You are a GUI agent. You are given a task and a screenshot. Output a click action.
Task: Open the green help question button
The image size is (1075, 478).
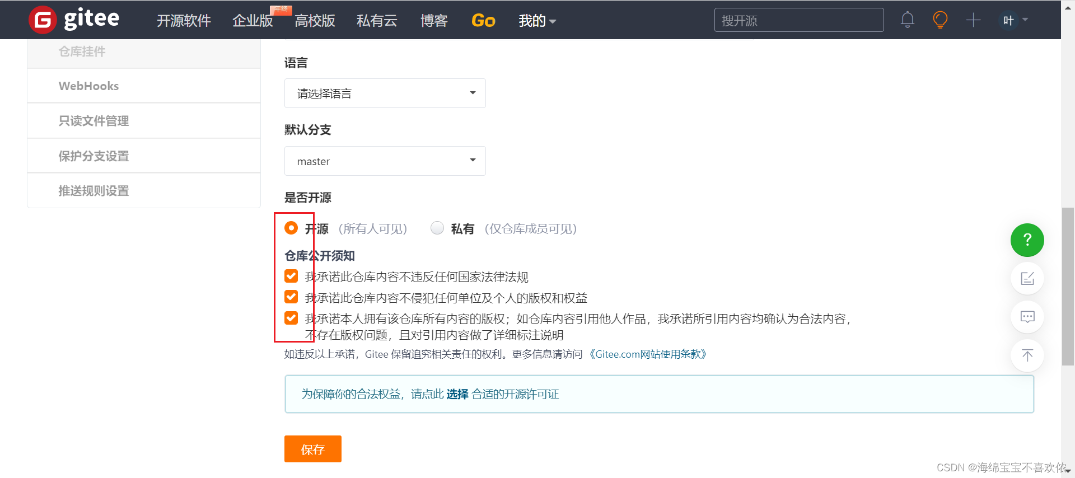tap(1027, 240)
